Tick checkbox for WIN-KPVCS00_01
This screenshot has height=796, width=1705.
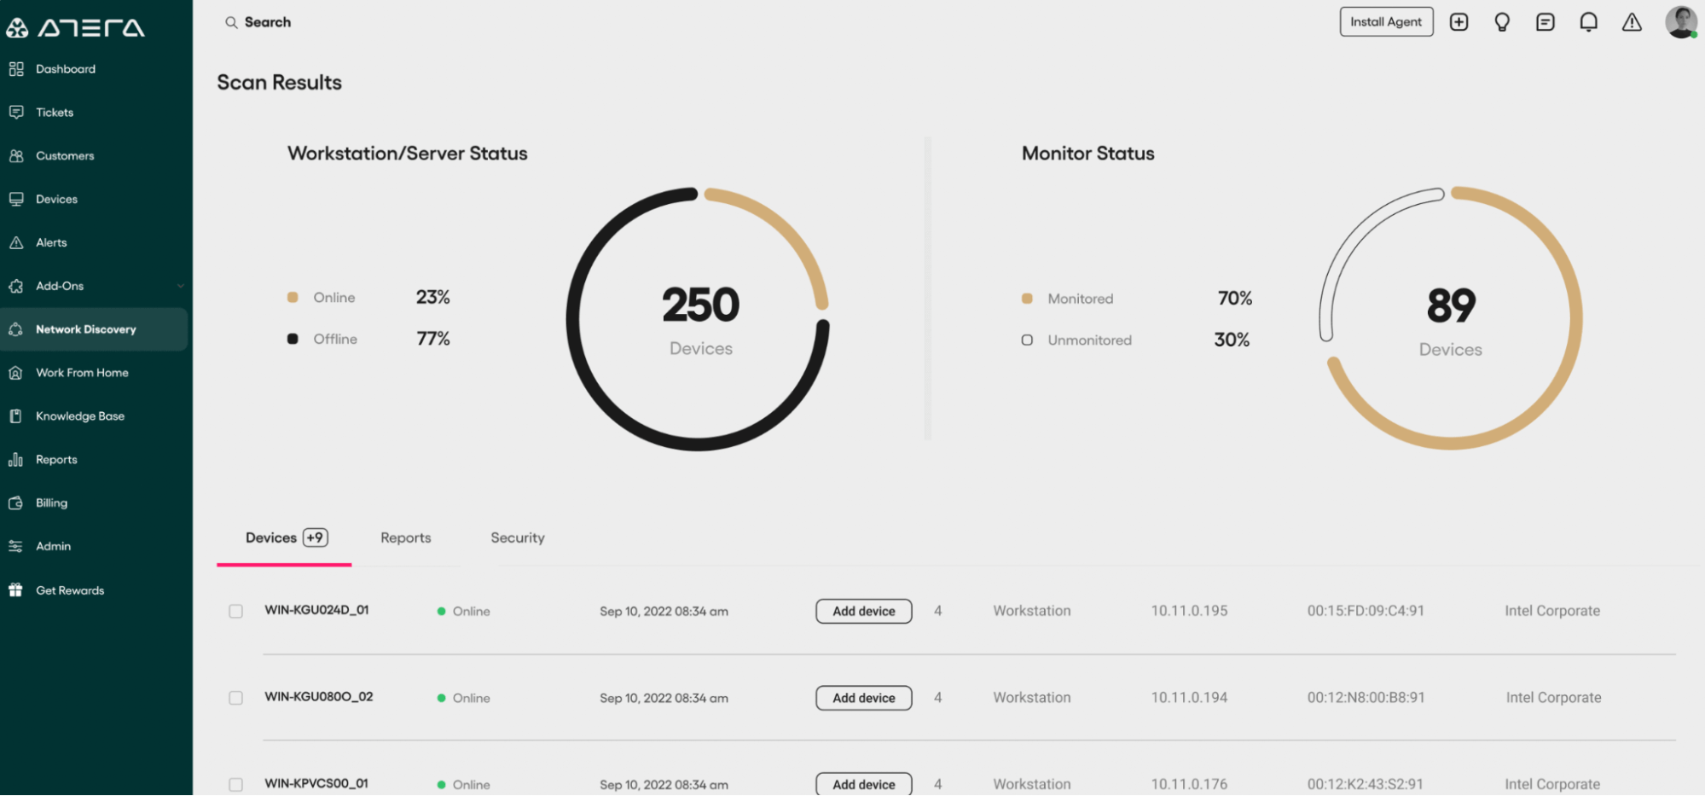click(236, 785)
